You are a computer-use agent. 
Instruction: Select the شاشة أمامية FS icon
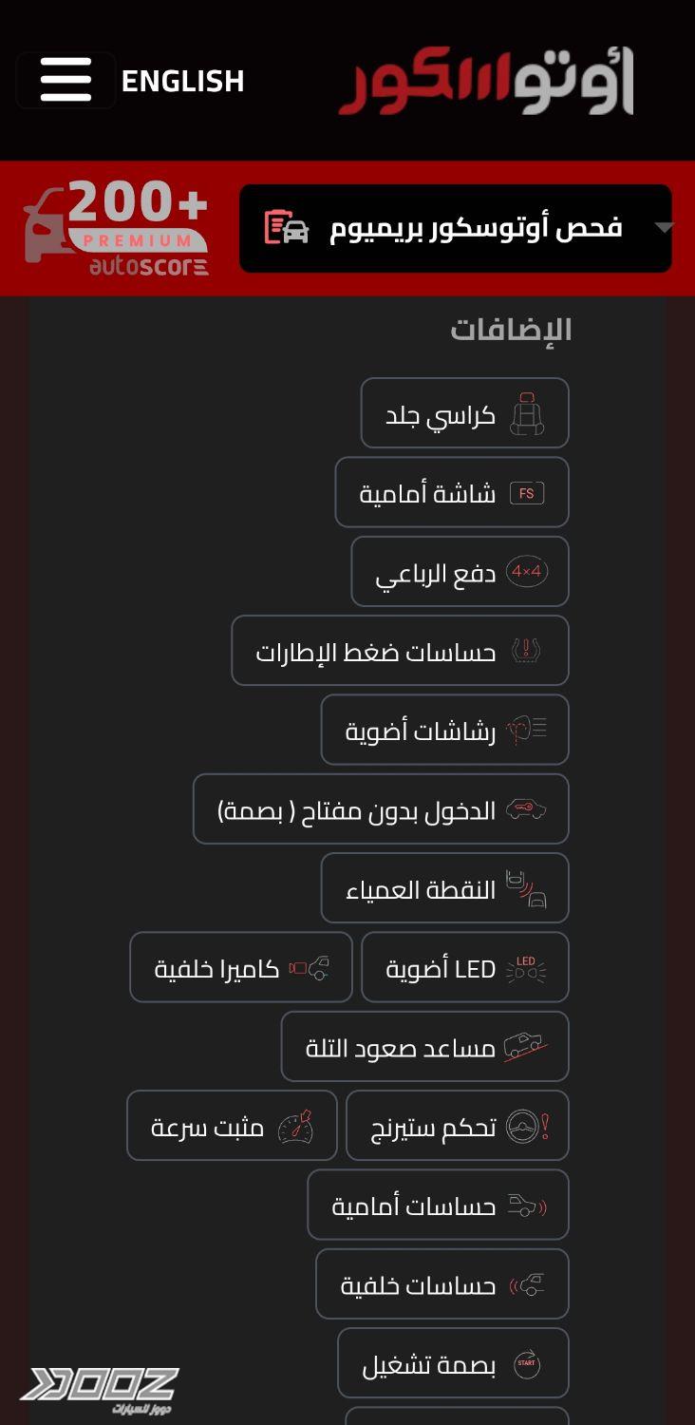tap(527, 493)
